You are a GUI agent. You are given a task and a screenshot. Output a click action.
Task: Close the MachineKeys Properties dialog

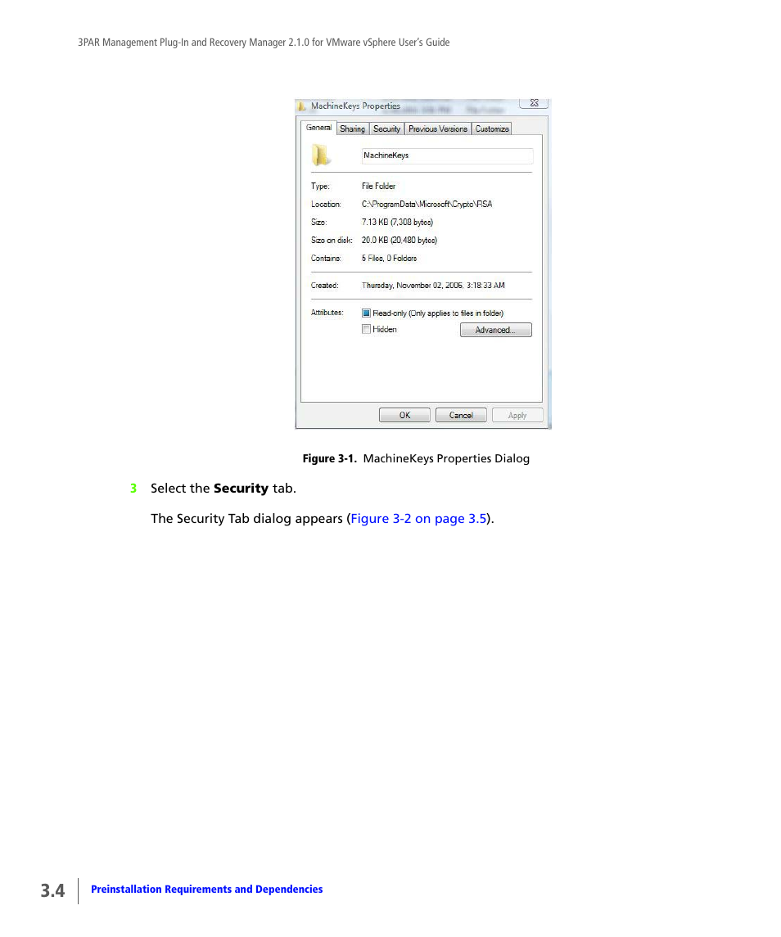(x=534, y=103)
